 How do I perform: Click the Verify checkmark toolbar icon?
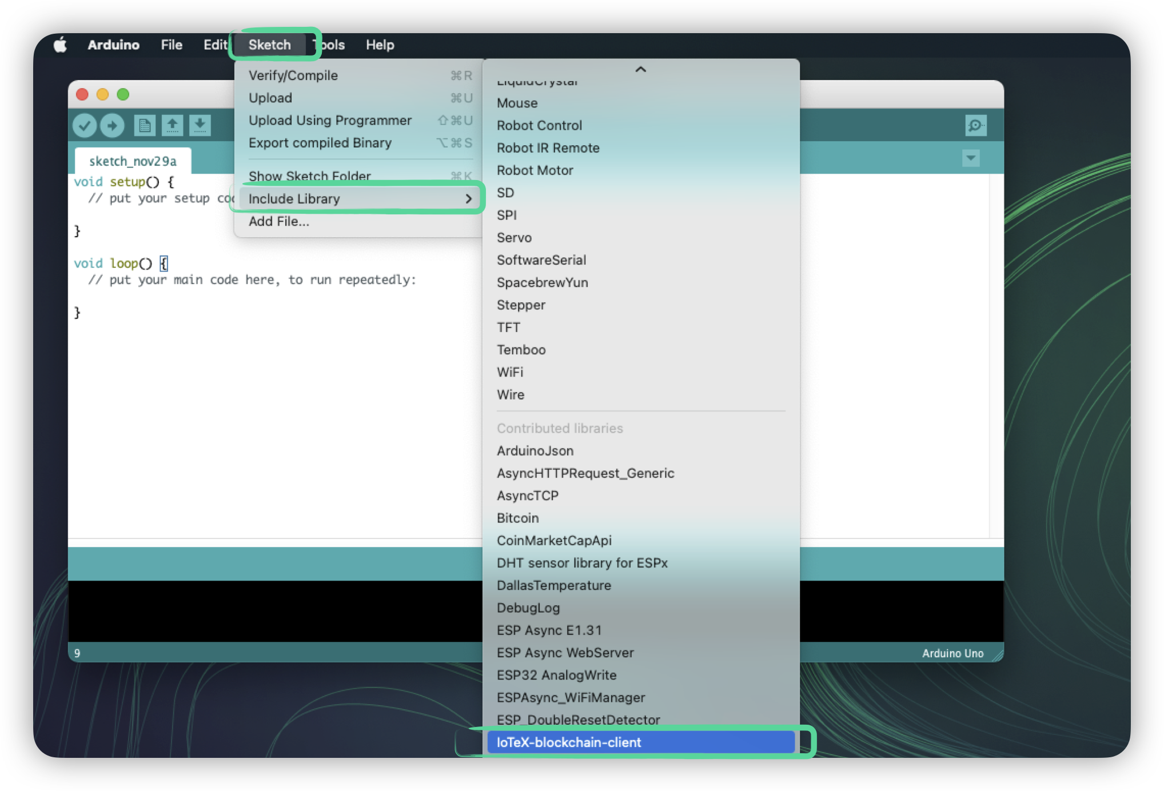coord(84,125)
